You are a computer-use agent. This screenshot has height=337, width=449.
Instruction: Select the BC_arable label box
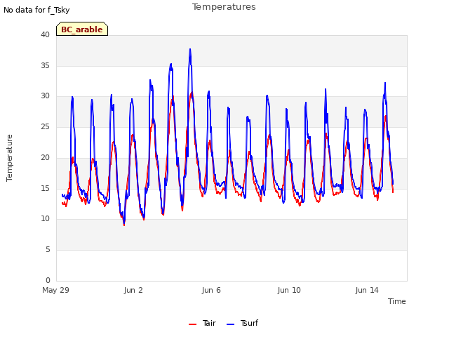click(x=82, y=29)
